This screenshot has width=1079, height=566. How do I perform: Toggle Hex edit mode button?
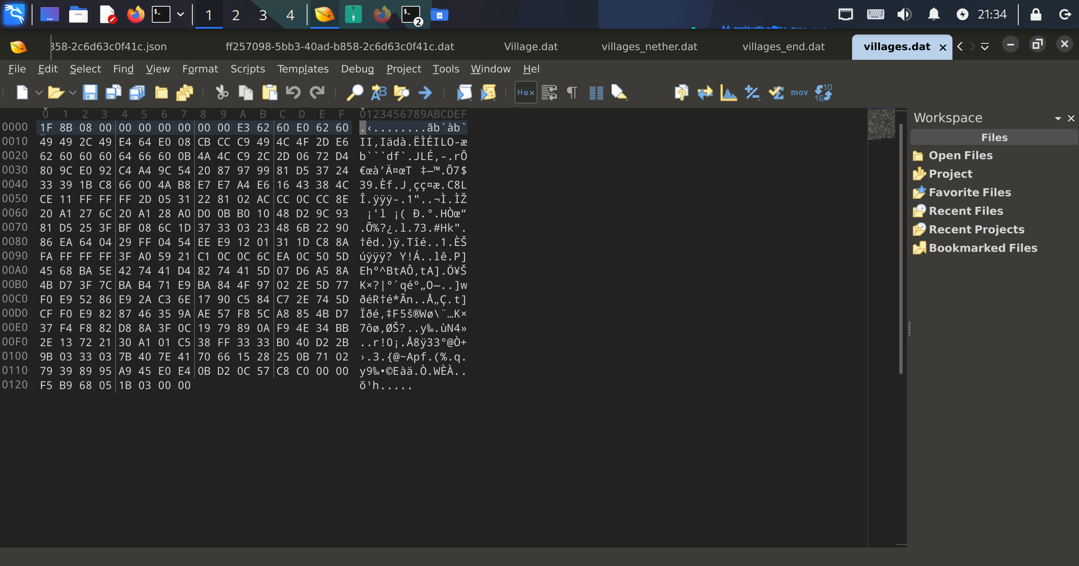tap(526, 92)
